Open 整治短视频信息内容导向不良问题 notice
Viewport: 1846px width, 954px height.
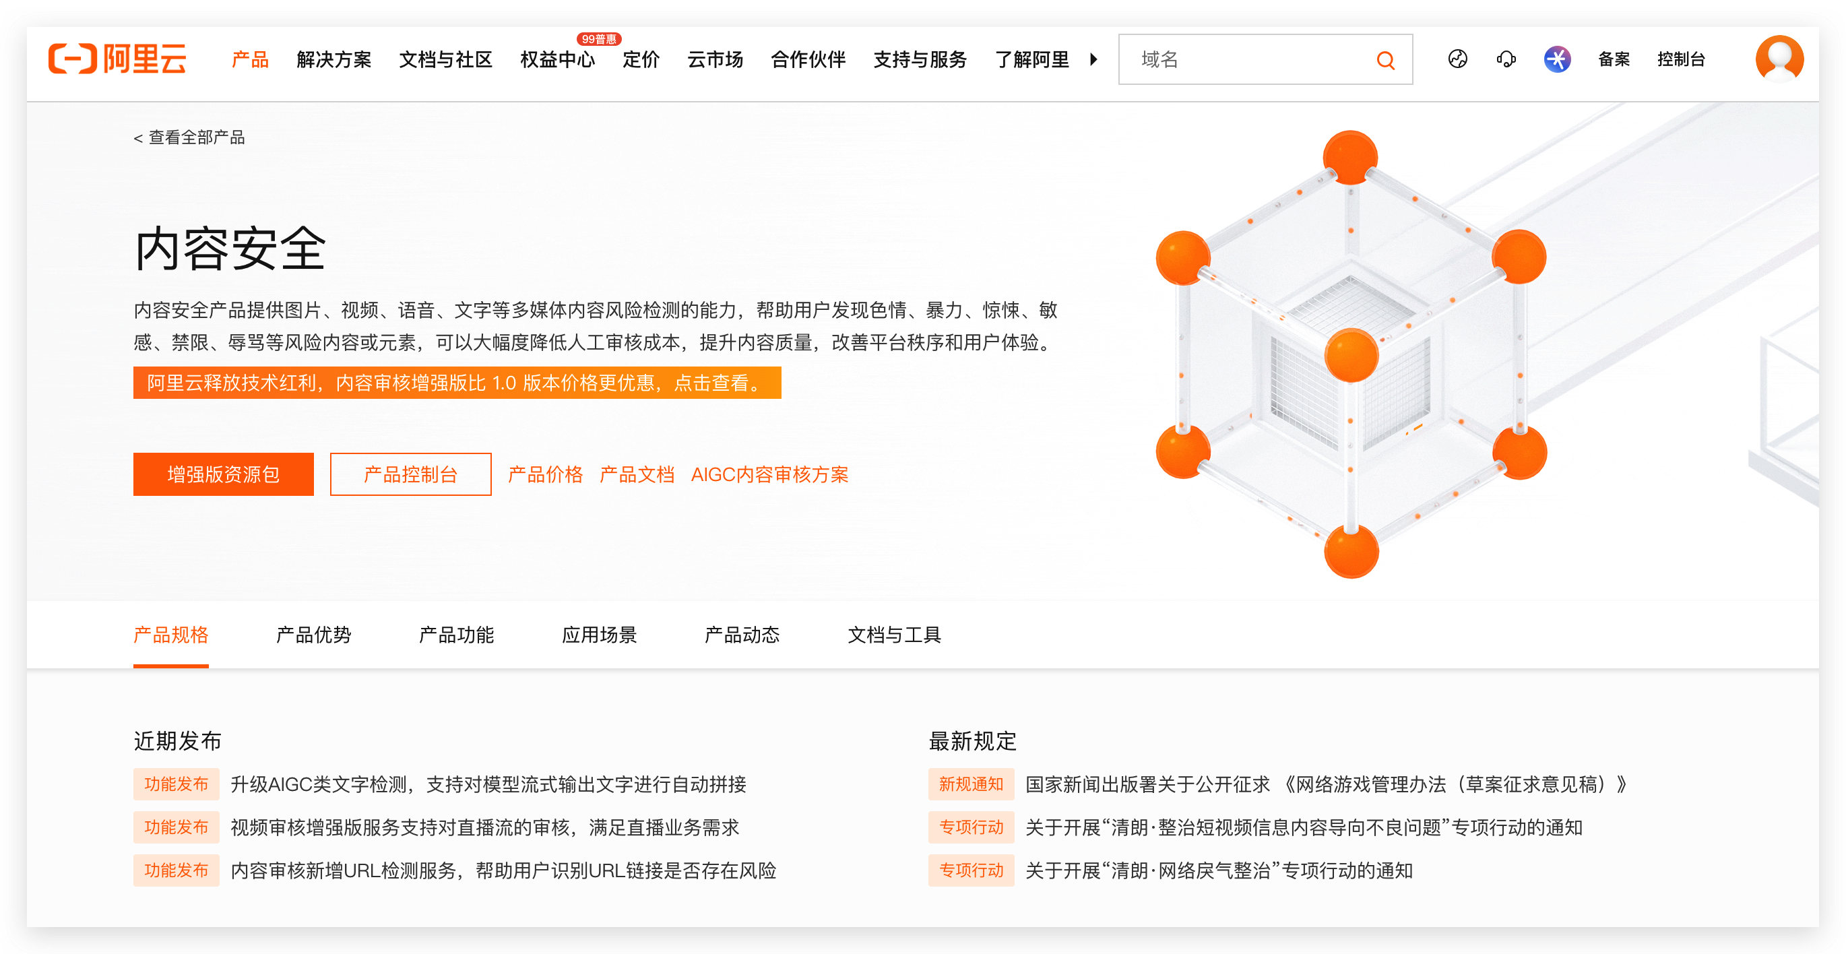(x=1304, y=827)
